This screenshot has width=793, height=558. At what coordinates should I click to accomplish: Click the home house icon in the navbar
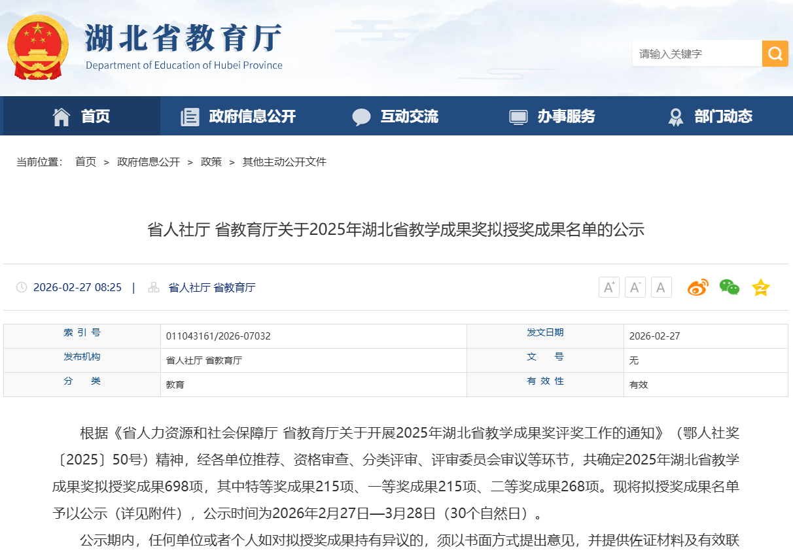point(62,116)
